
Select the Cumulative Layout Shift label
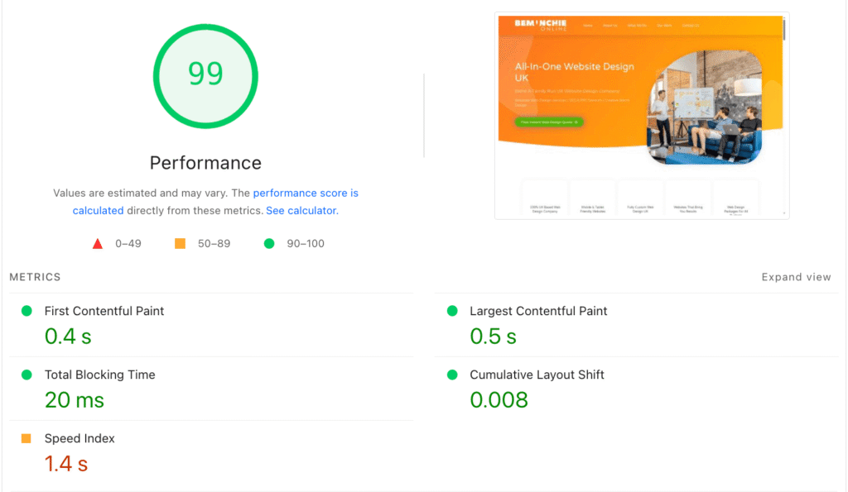[537, 375]
